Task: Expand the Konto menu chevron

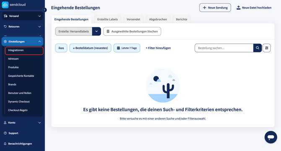Action: click(x=39, y=123)
